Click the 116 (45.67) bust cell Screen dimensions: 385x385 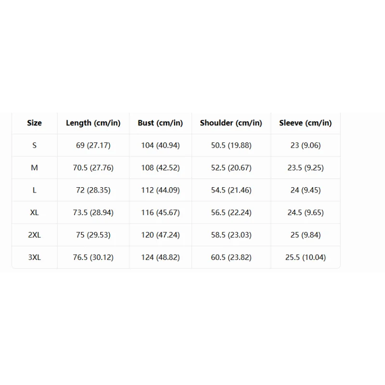click(x=160, y=212)
